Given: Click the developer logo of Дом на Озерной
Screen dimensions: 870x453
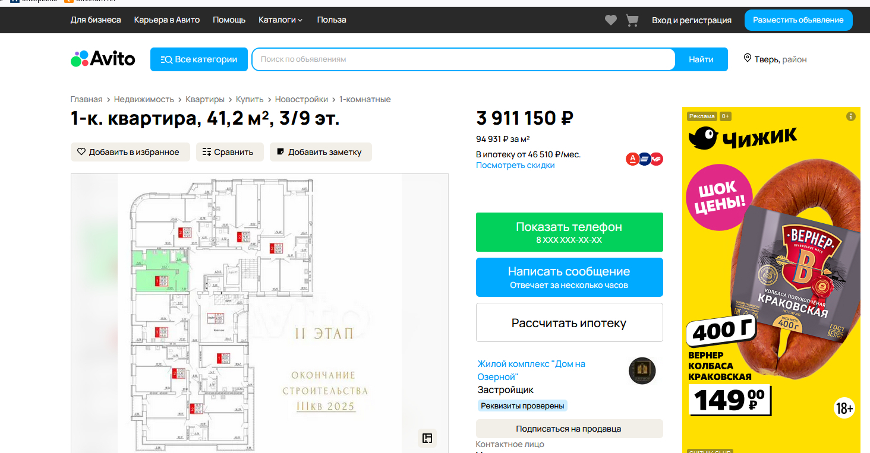Looking at the screenshot, I should tap(642, 370).
